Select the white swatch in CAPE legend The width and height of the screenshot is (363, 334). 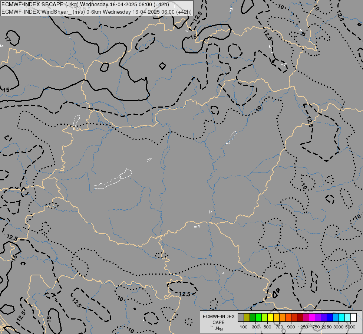pyautogui.click(x=353, y=317)
